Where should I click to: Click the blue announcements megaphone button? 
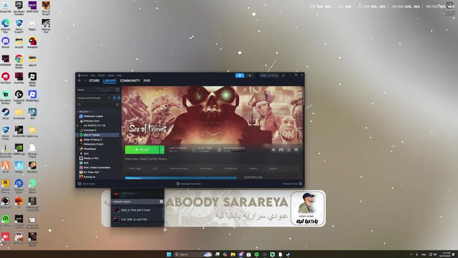[x=240, y=75]
